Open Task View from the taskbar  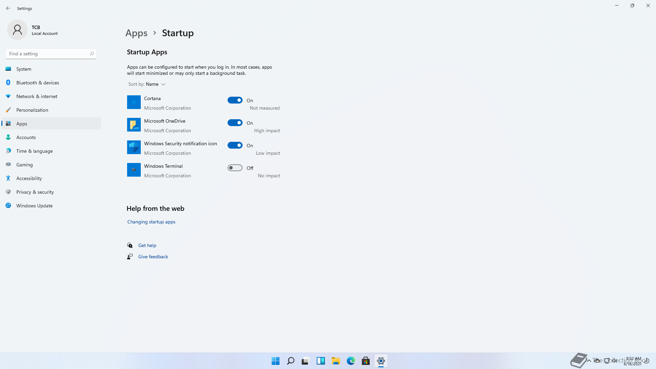(x=306, y=361)
